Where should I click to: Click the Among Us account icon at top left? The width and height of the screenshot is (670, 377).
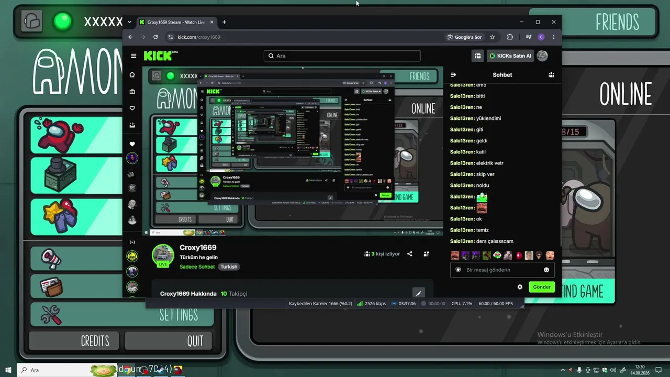coord(32,21)
